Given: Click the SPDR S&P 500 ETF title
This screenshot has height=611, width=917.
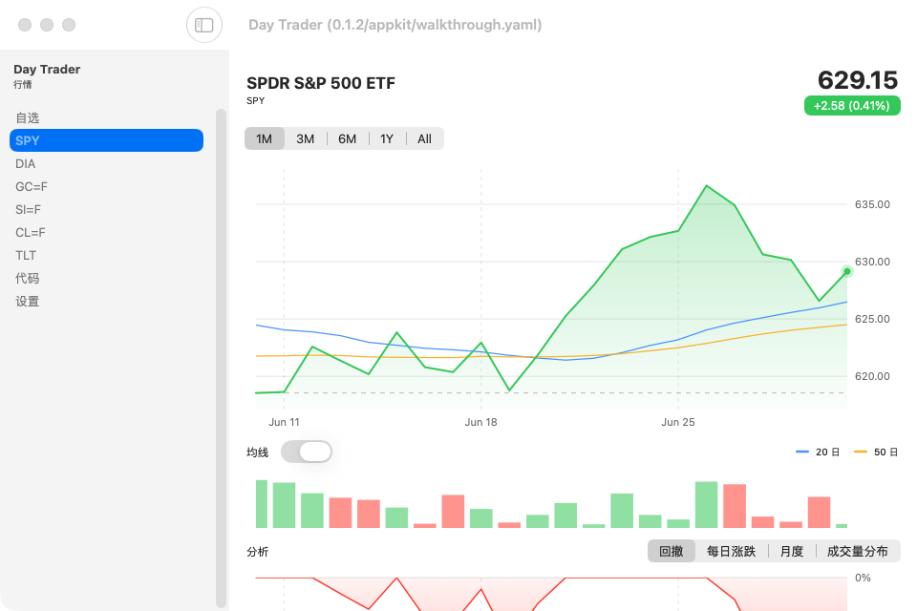Looking at the screenshot, I should [x=321, y=83].
